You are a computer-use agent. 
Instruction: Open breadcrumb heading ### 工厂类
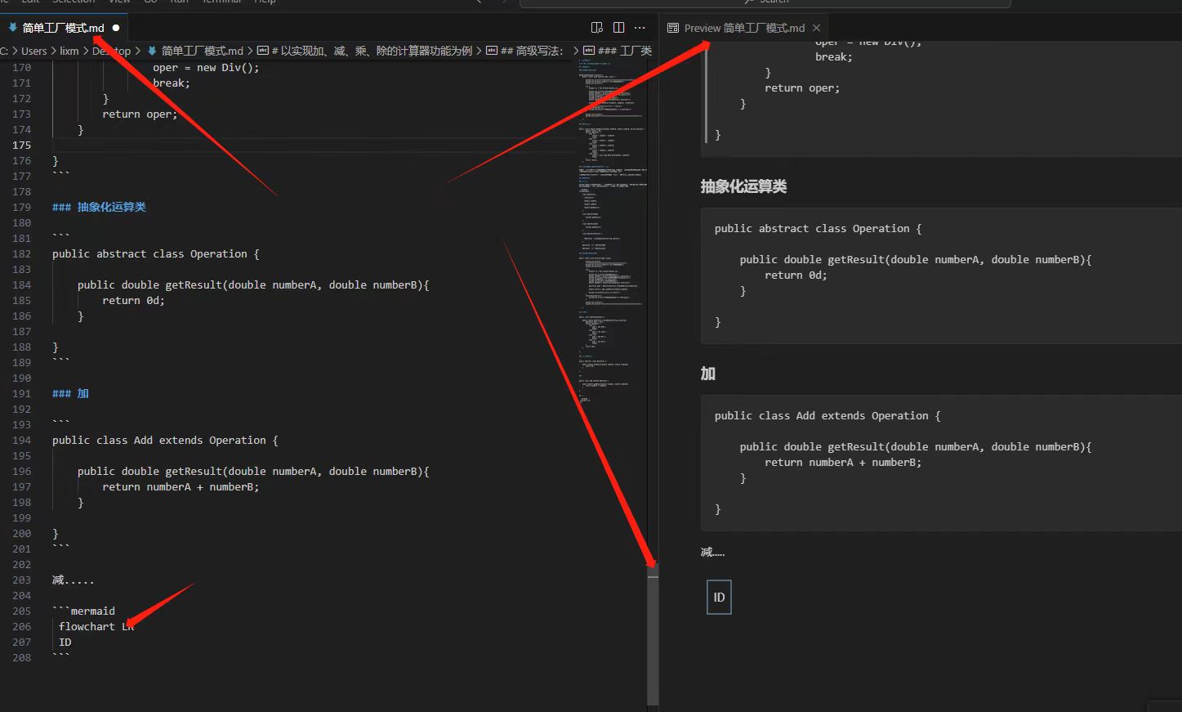click(625, 51)
